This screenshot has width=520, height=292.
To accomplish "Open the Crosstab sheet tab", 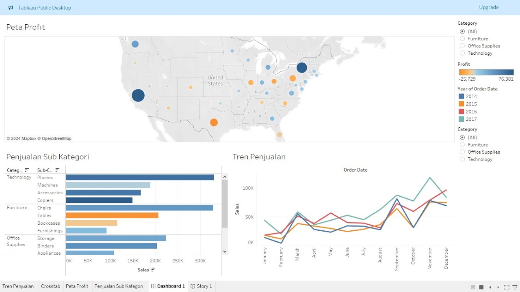I will coord(50,286).
